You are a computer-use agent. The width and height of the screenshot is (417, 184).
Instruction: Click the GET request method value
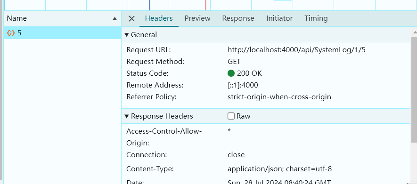pos(234,62)
